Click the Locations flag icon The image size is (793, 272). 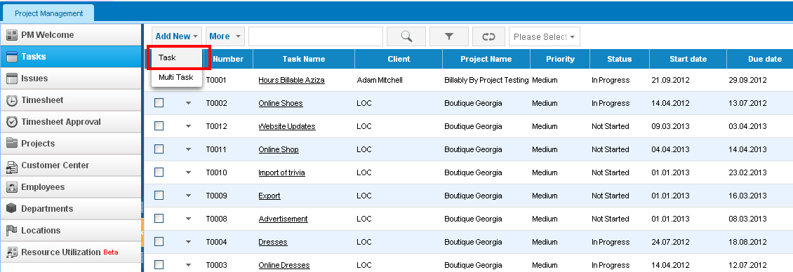click(x=12, y=231)
